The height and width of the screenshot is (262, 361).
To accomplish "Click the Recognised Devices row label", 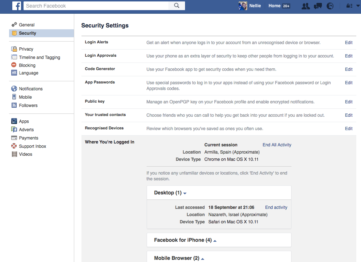I will (x=104, y=128).
